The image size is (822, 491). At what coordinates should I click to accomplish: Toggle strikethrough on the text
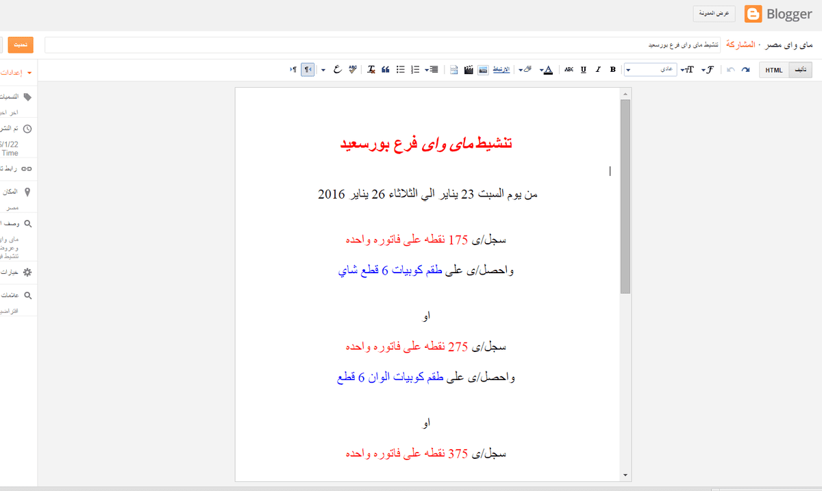[568, 69]
